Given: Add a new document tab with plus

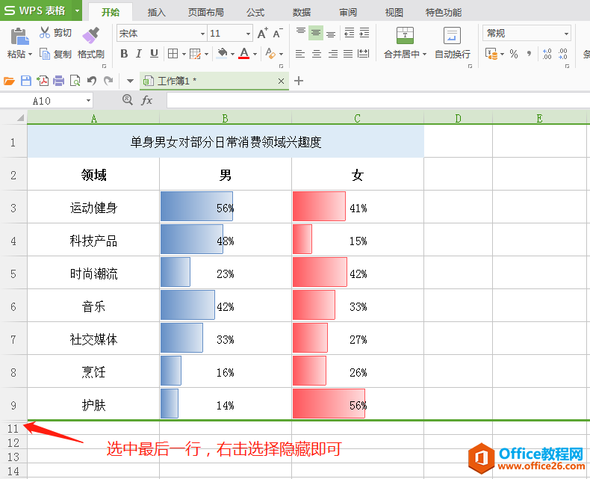Looking at the screenshot, I should coord(299,81).
